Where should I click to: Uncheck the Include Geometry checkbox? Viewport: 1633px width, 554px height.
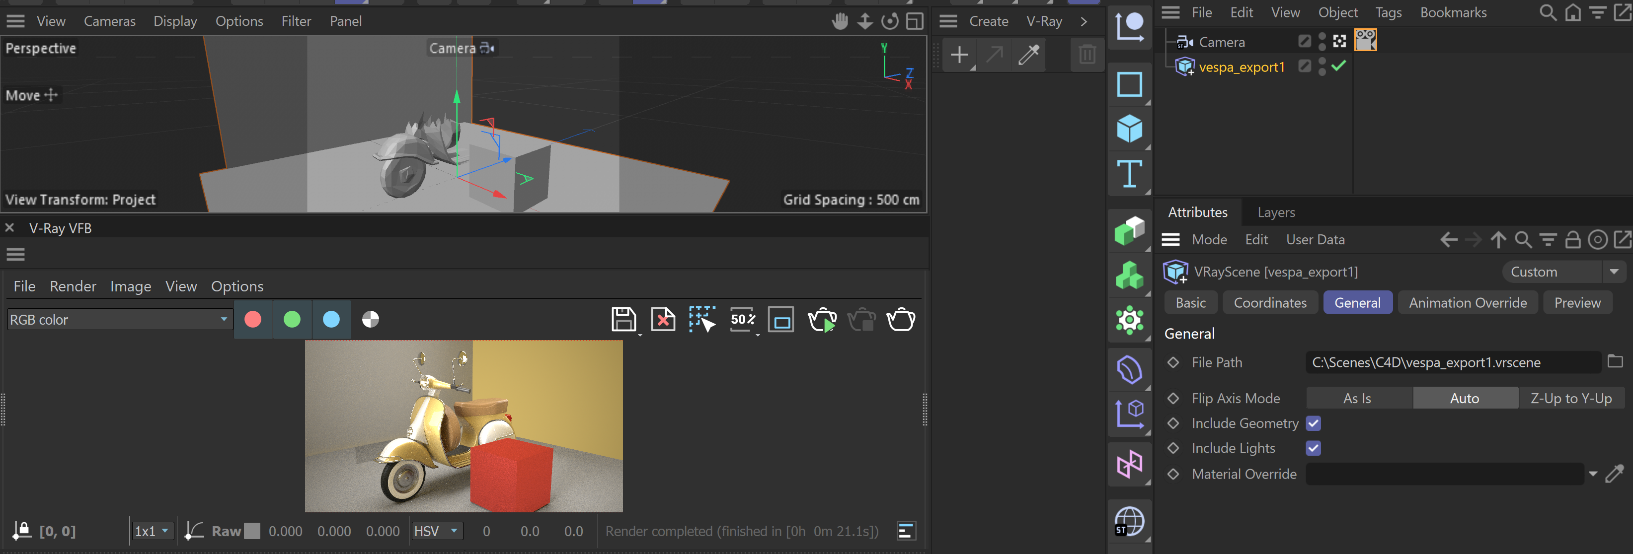click(1313, 423)
